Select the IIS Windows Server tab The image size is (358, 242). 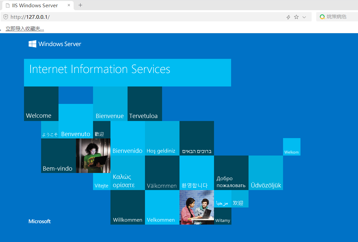point(38,5)
